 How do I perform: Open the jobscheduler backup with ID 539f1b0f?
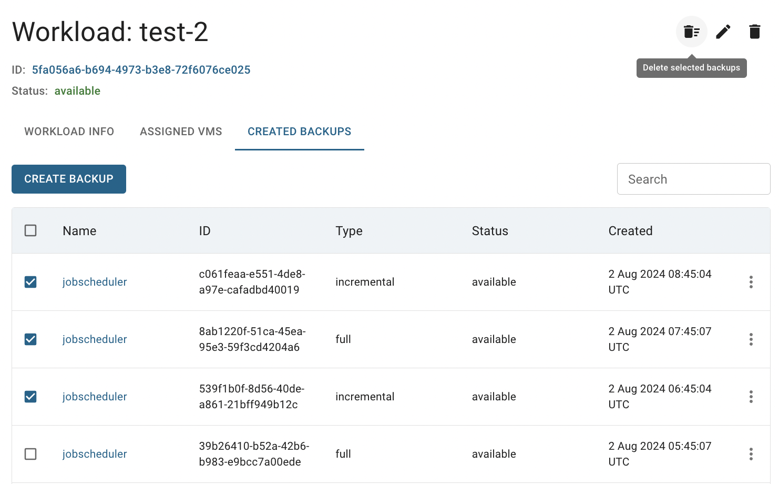pos(95,397)
